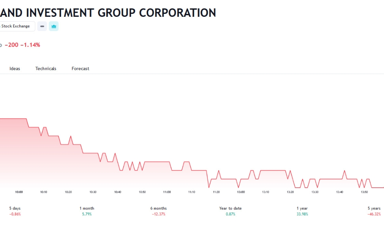Click the -200 -1.14% price change
The height and width of the screenshot is (230, 384).
click(22, 45)
